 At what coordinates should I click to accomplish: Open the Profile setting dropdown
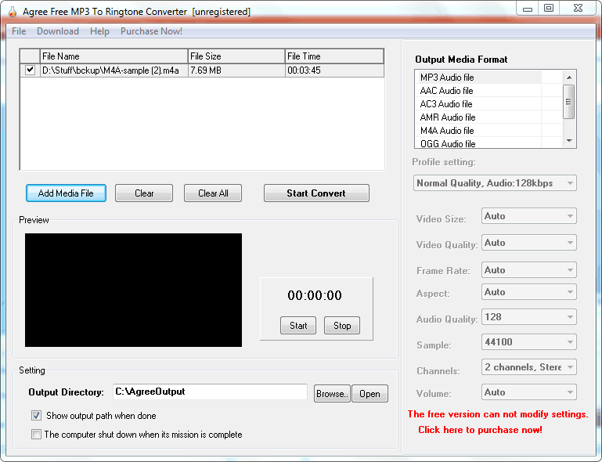[495, 183]
